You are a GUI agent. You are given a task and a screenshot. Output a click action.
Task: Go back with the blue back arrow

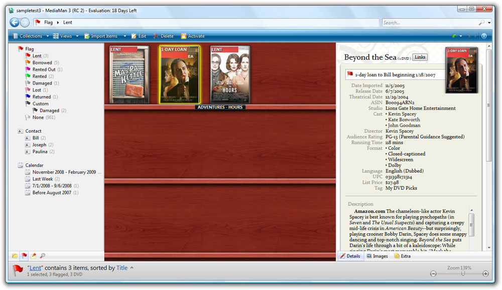[x=15, y=23]
